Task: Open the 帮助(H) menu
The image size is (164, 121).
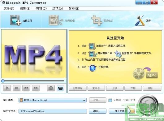Action: [x=74, y=8]
